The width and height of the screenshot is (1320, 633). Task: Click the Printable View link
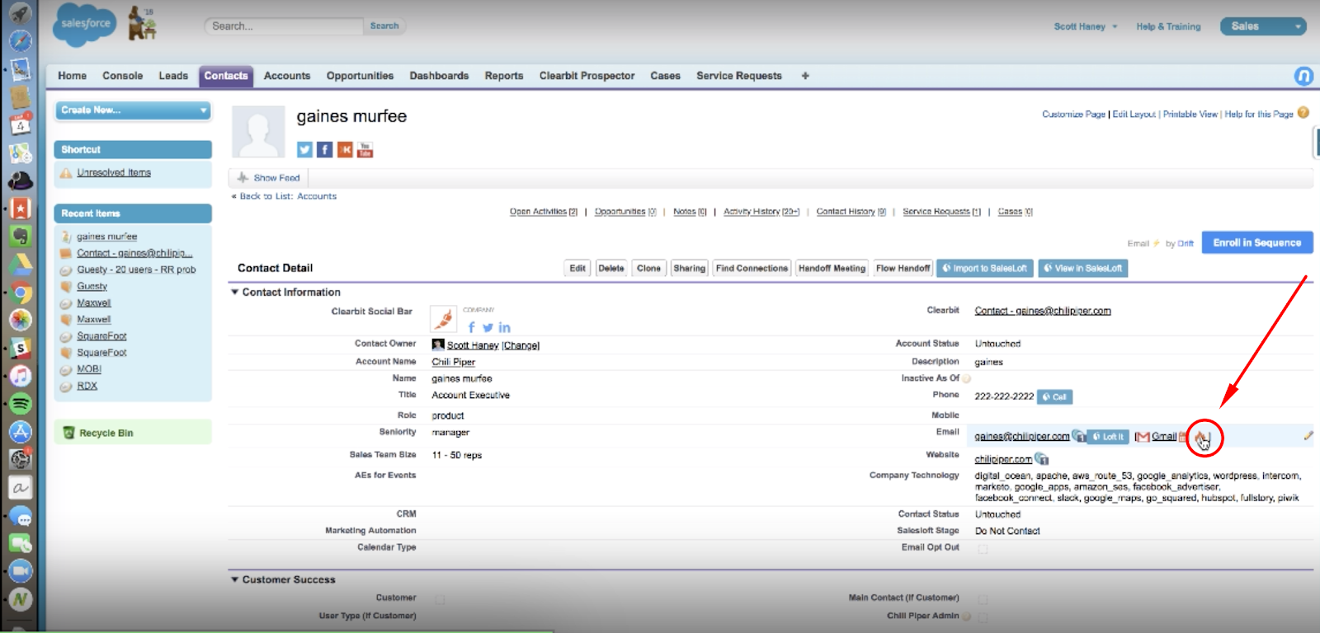tap(1190, 115)
